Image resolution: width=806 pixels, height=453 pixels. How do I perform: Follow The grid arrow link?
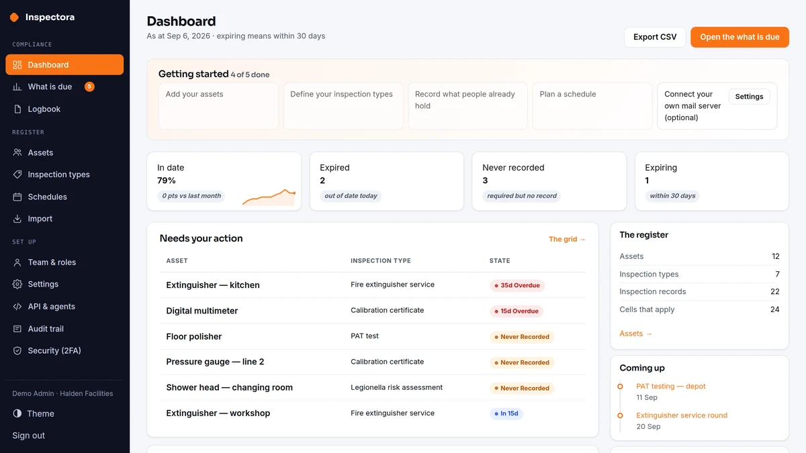[x=567, y=239]
